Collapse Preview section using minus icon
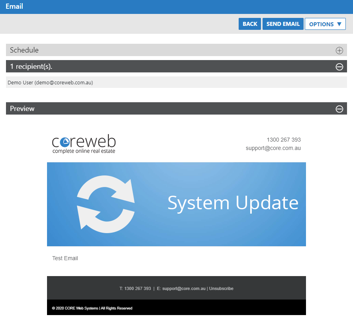353x327 pixels. point(339,109)
